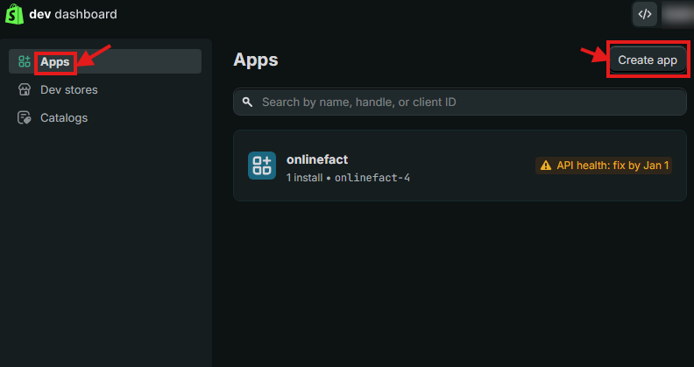This screenshot has height=367, width=694.
Task: Click the API health fix by Jan 1 badge
Action: coord(604,166)
